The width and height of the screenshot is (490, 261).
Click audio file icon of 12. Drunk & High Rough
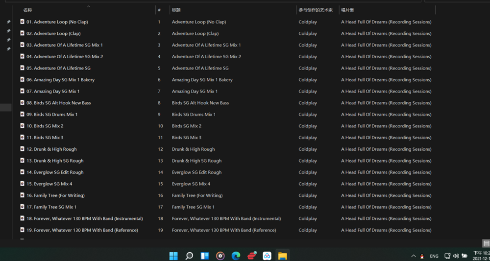click(22, 148)
